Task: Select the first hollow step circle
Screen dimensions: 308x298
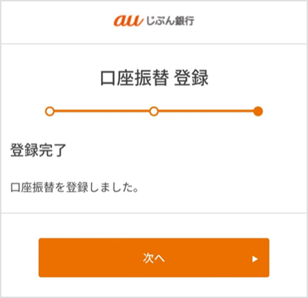Action: [x=50, y=112]
